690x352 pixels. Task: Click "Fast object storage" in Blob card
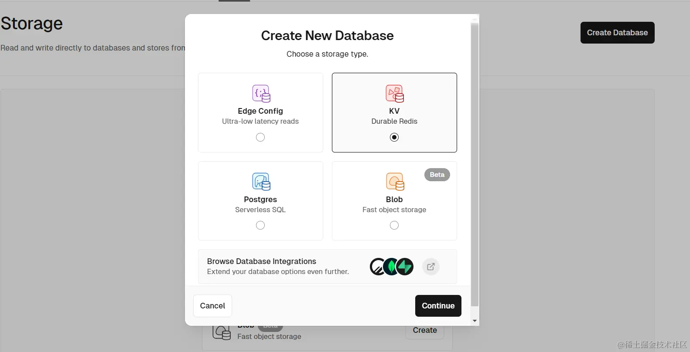tap(394, 210)
